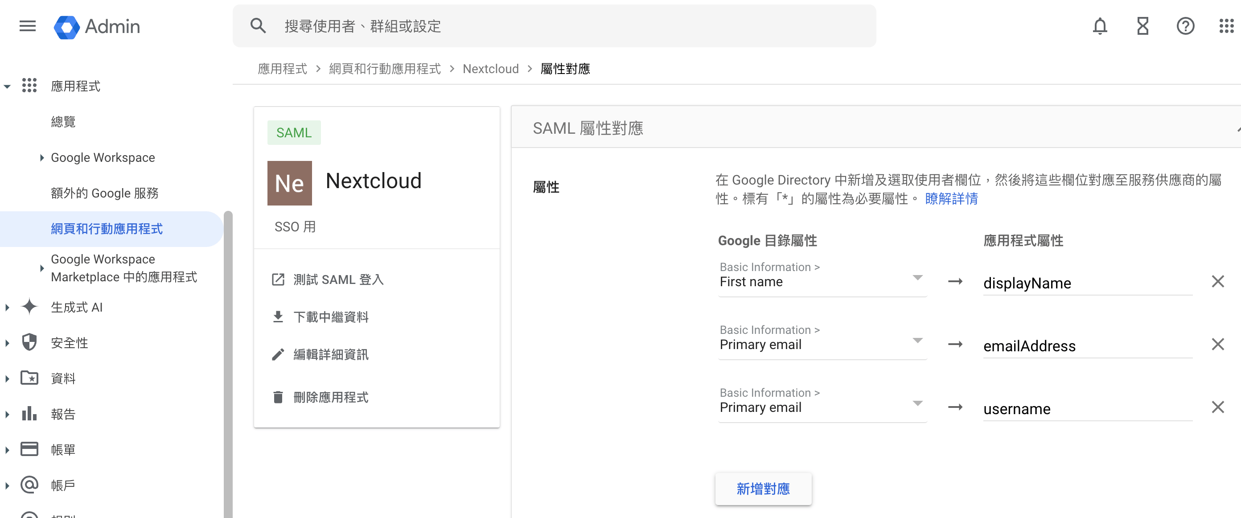This screenshot has height=518, width=1241.
Task: Click the pencil icon for 編輯詳細資訊
Action: 278,355
